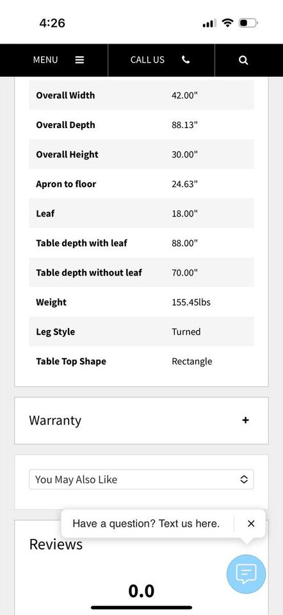Tap the Wi-Fi status icon
Image resolution: width=283 pixels, height=615 pixels.
227,23
